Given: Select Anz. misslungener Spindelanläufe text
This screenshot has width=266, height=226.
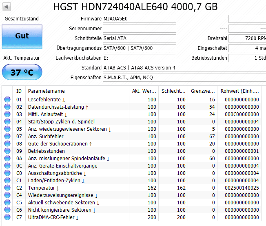Looking at the screenshot, I should point(66,159).
